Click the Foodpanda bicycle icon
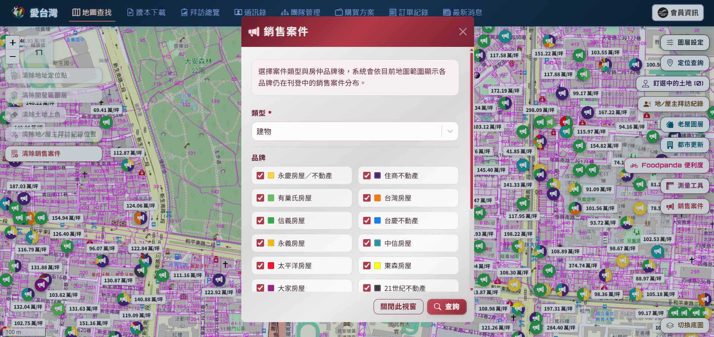This screenshot has width=714, height=337. point(634,165)
